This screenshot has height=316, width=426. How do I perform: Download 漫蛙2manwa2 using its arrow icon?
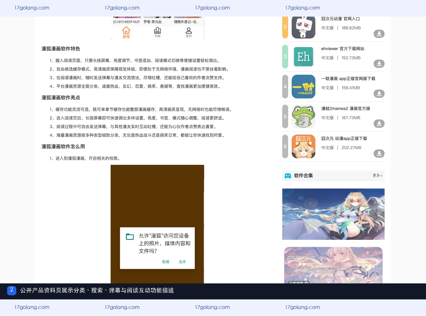(379, 124)
